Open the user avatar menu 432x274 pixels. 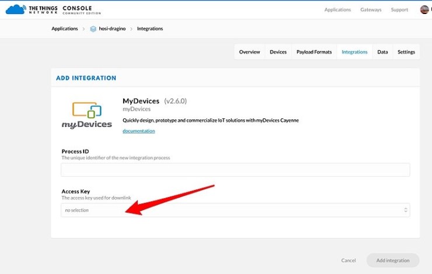coord(424,10)
